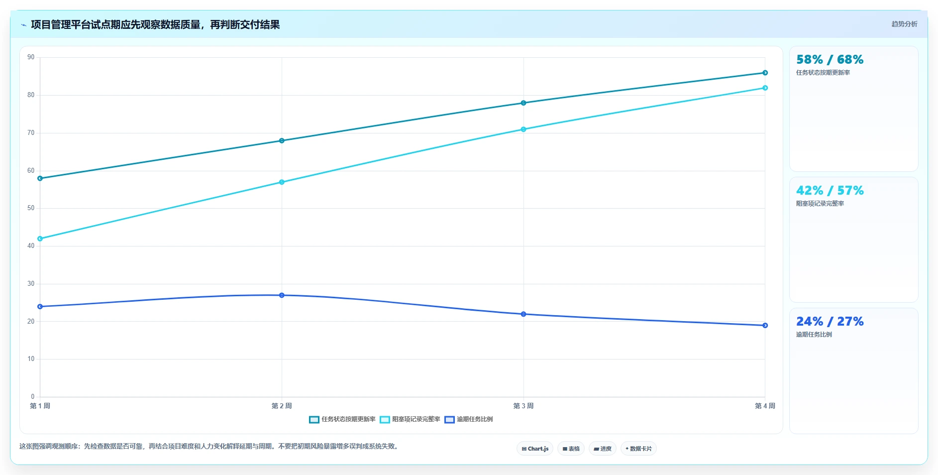Click the x-axis label 第 2 周
The width and height of the screenshot is (938, 475).
(x=282, y=406)
